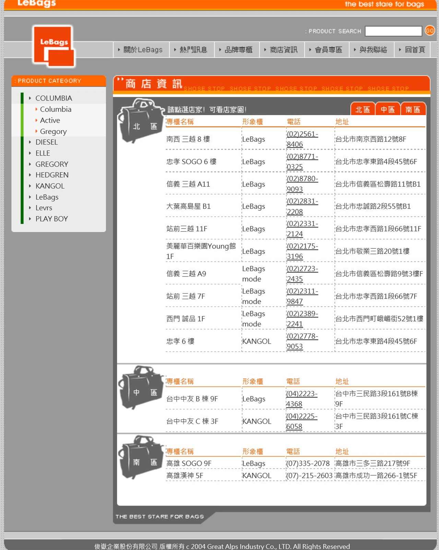Select the Active subcategory
Screen dimensions: 439x550
[x=50, y=120]
